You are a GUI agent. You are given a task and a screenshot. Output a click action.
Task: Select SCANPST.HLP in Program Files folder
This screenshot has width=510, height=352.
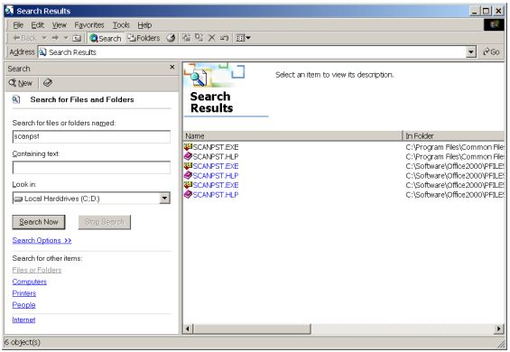pyautogui.click(x=216, y=157)
